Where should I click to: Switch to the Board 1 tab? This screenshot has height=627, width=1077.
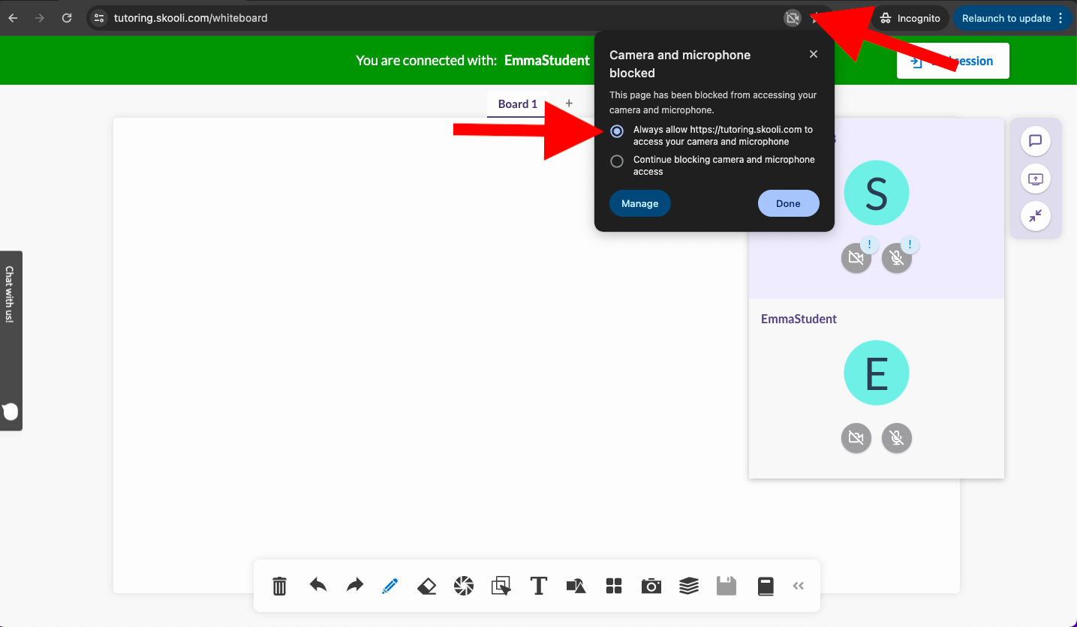(x=518, y=104)
